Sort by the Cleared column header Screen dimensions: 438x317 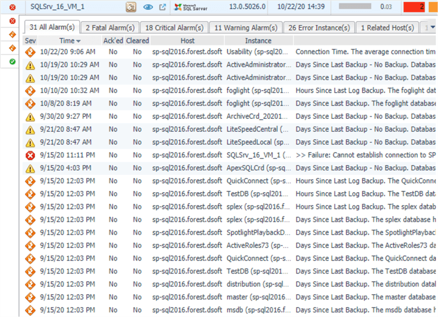click(138, 41)
